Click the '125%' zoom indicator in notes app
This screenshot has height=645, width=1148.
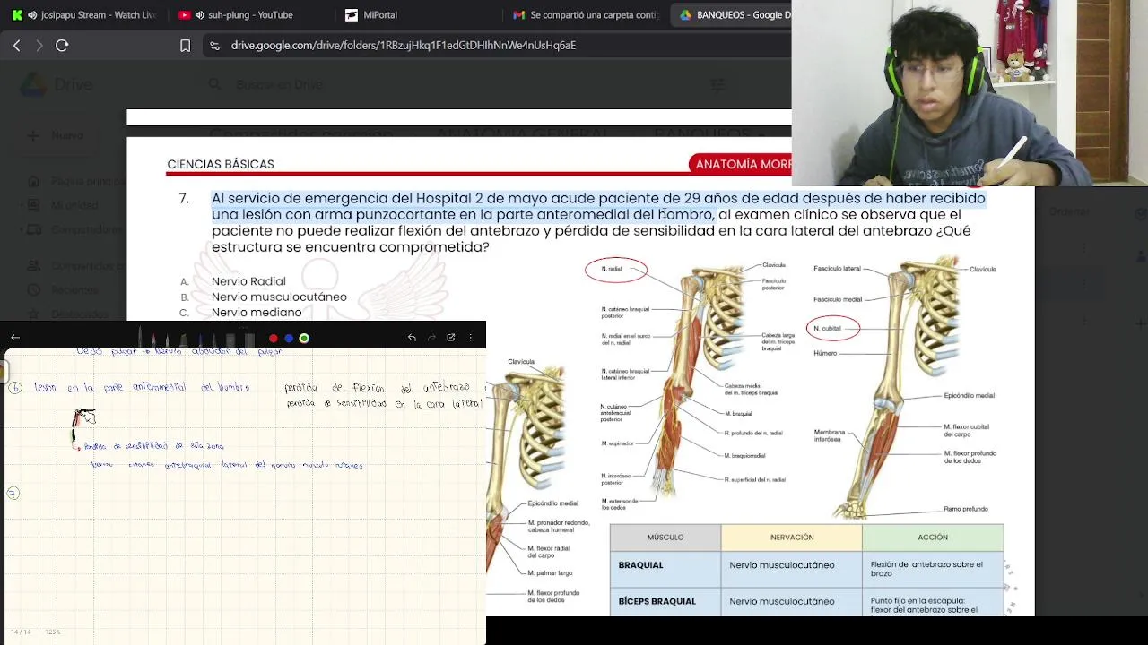tap(53, 632)
